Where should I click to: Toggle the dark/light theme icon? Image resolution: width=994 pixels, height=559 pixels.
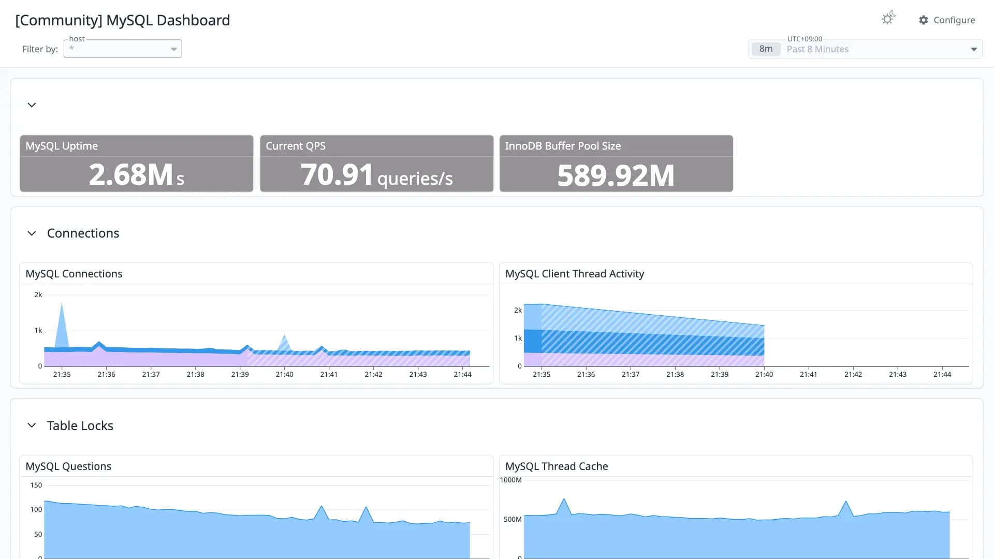pos(888,18)
